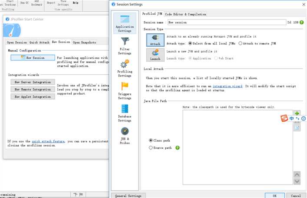Image resolution: width=307 pixels, height=198 pixels.
Task: Click View Settings in the main toolbar
Action: pos(63,3)
